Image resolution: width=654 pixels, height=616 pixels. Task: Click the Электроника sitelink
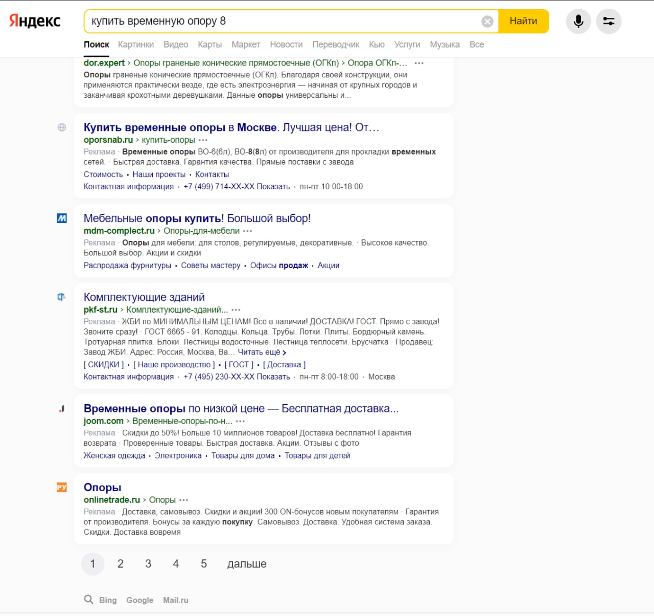pos(178,456)
